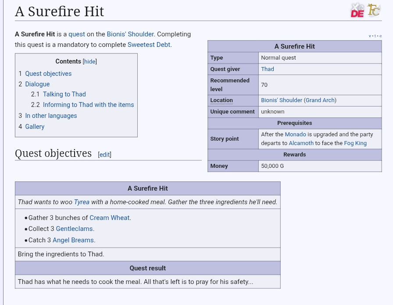Open the Tyrea character link
The width and height of the screenshot is (393, 305).
click(82, 202)
